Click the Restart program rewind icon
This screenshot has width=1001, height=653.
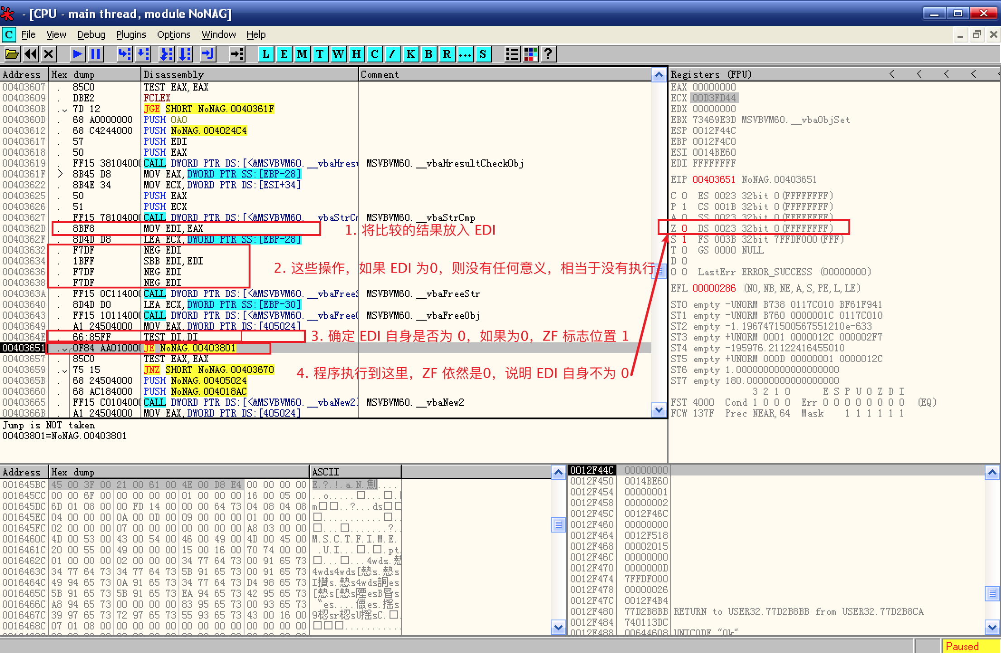point(31,54)
